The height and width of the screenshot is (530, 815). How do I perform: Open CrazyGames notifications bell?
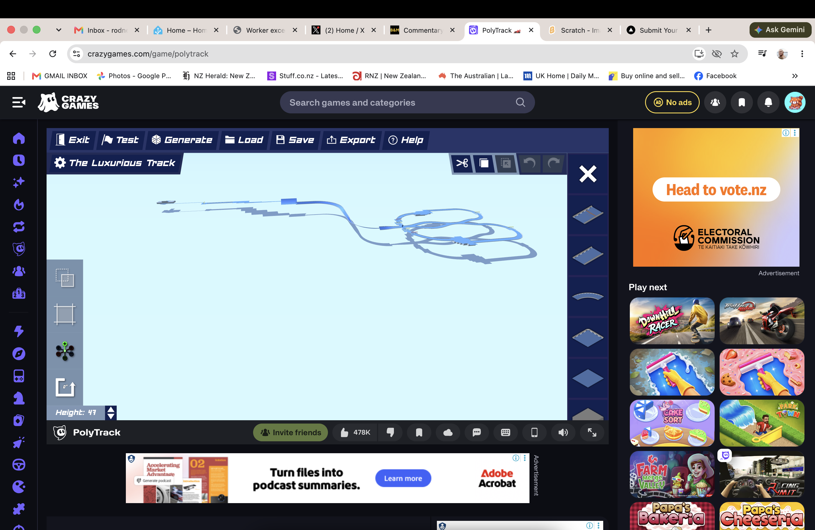768,102
